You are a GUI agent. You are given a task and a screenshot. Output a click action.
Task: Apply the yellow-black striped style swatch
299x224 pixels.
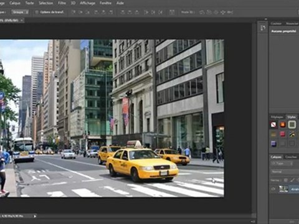(292, 134)
